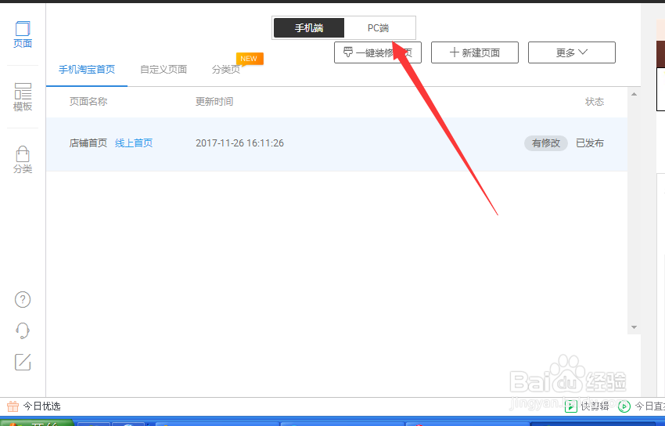Select the 自定义页面 tab
Image resolution: width=665 pixels, height=426 pixels.
click(x=164, y=70)
